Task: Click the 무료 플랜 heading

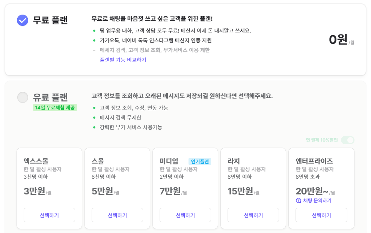Action: tap(50, 20)
